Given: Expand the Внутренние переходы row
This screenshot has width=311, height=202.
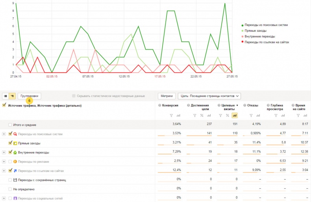Looking at the screenshot, I should 4,152.
